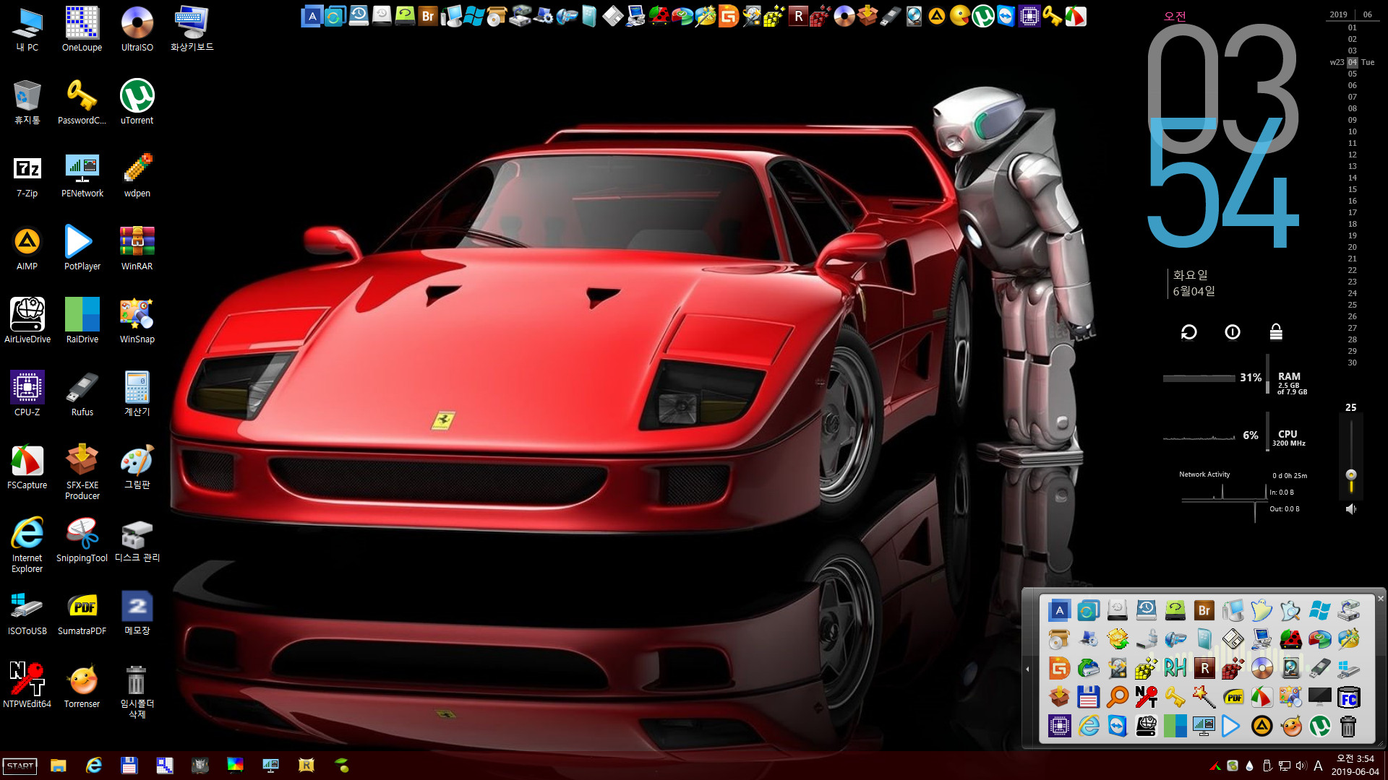Screen dimensions: 1388x780
Task: Adjust the widget volume slider knob
Action: point(1350,474)
